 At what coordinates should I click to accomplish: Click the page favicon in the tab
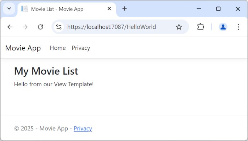click(x=24, y=9)
